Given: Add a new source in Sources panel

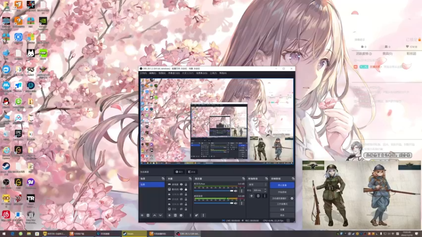Looking at the screenshot, I should [169, 215].
